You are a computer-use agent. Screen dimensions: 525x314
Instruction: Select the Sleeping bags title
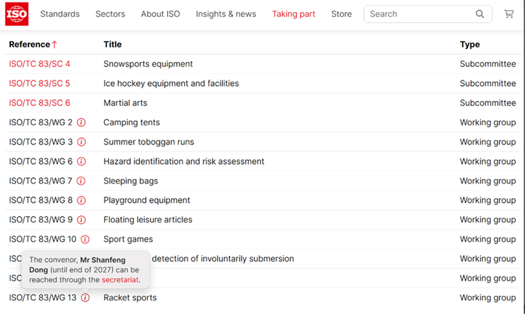point(130,181)
